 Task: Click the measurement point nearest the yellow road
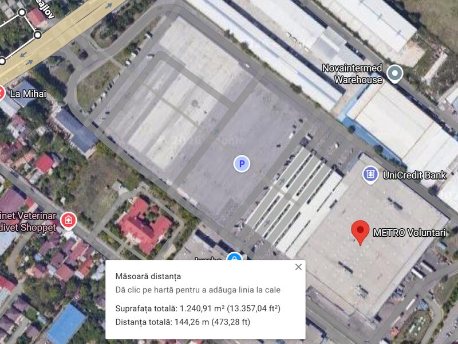[x=38, y=35]
